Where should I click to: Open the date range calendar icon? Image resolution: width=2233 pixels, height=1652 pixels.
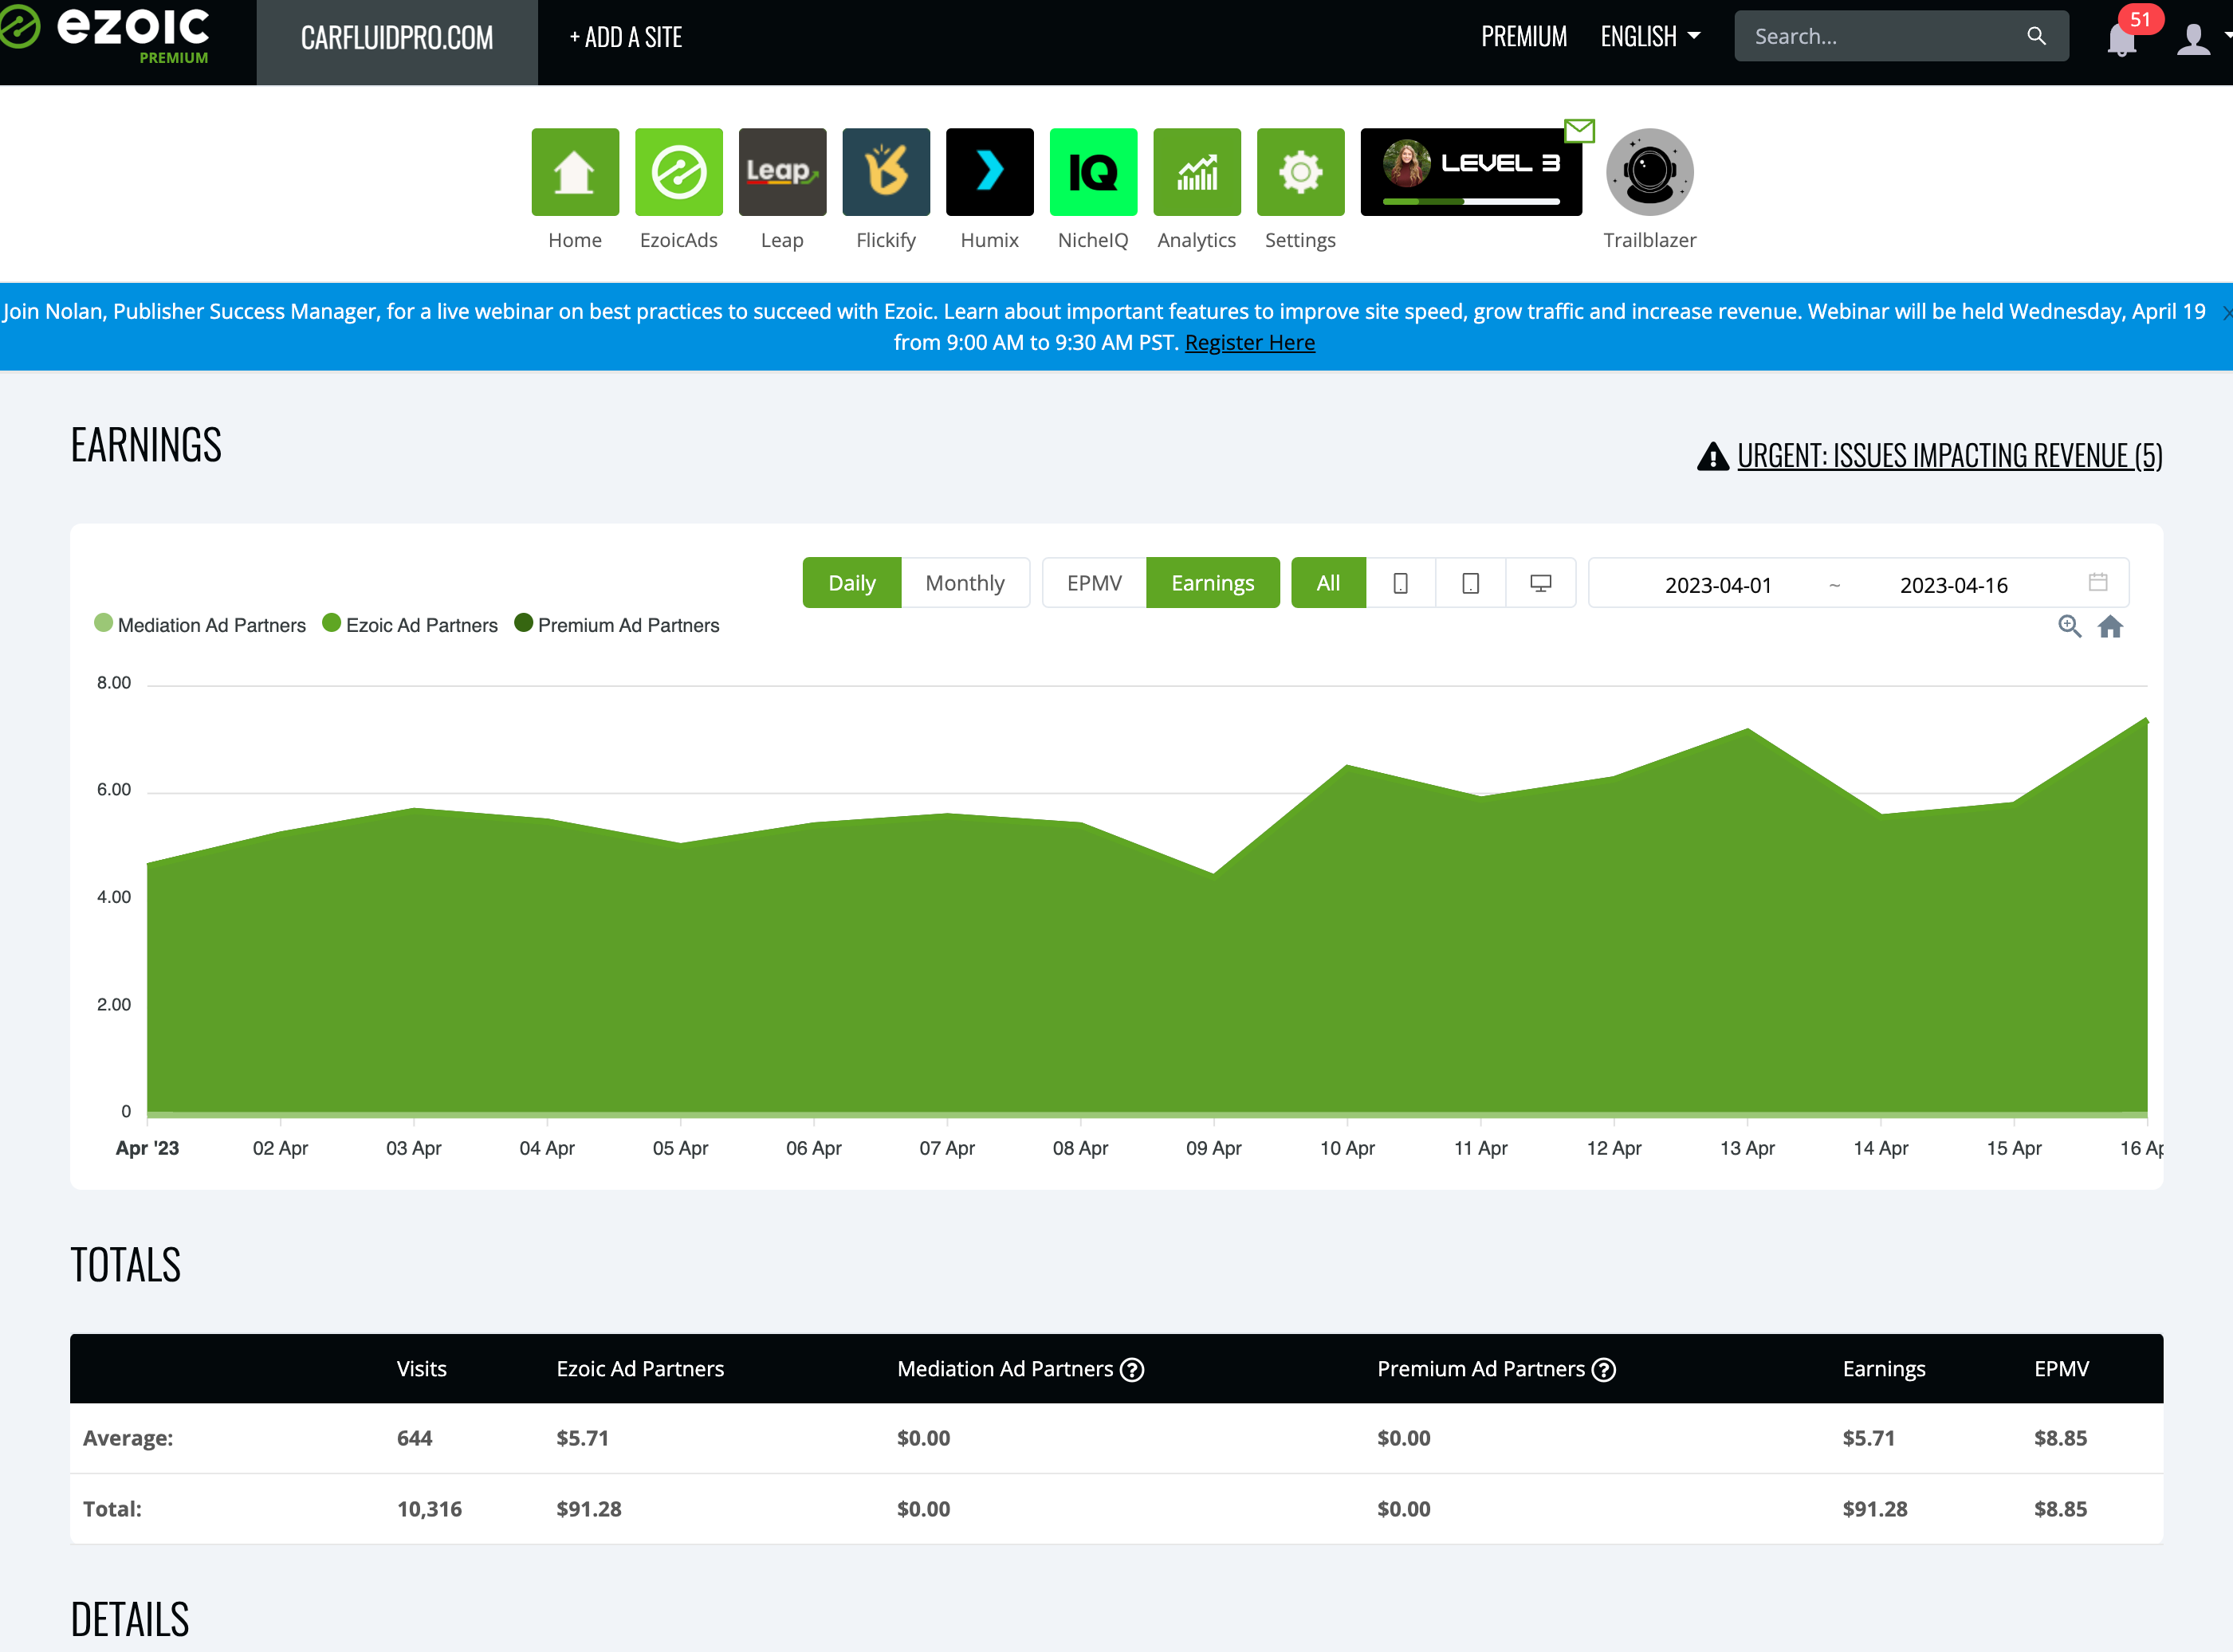[x=2098, y=582]
